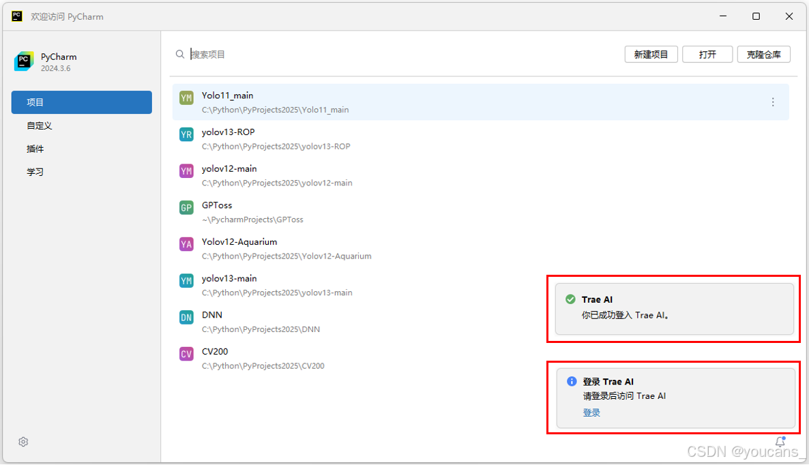The height and width of the screenshot is (465, 809).
Task: Click the search magnifier icon
Action: [179, 54]
